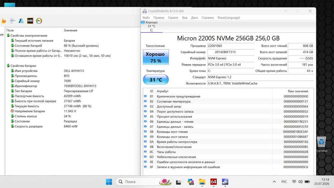The height and width of the screenshot is (188, 334).
Task: Open the Windows Start button
Action: [x=109, y=182]
